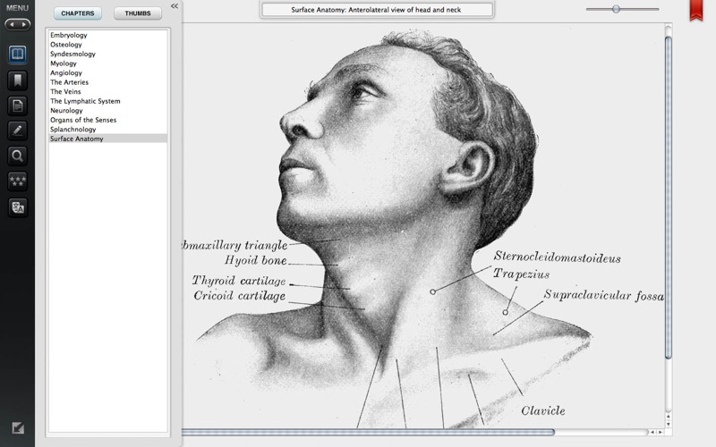Open Organs of the Senses chapter

(x=107, y=120)
